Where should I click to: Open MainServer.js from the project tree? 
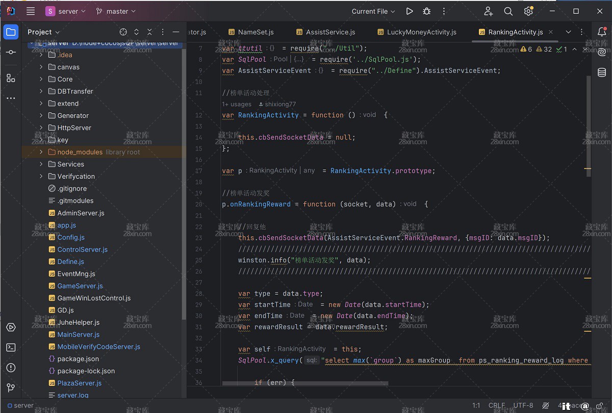78,335
